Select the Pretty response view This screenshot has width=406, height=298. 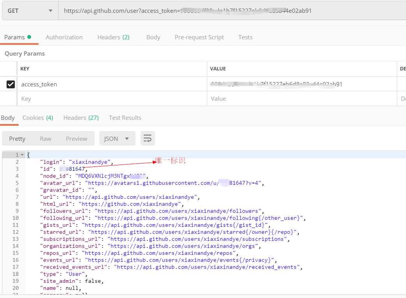(17, 138)
